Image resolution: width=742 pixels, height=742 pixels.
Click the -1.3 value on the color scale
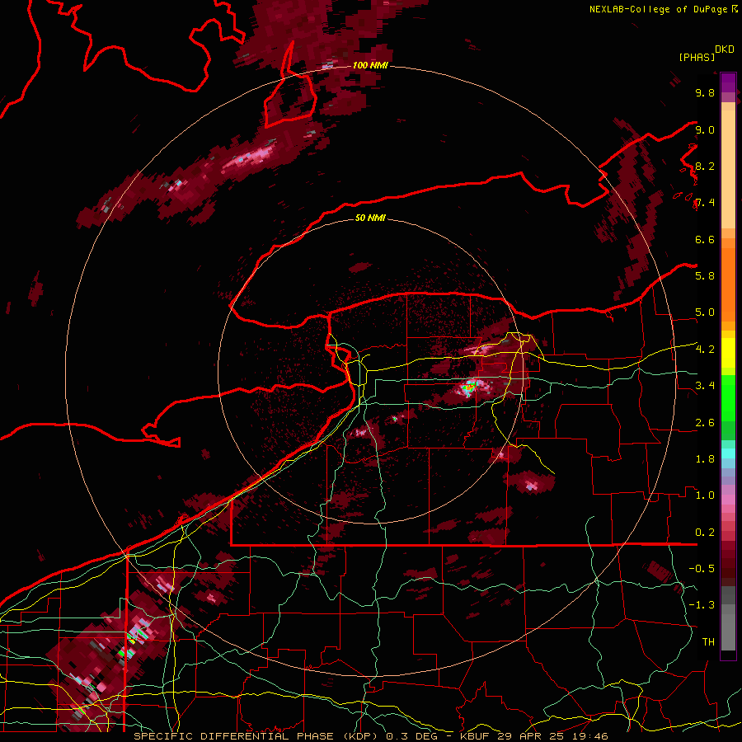pos(702,605)
